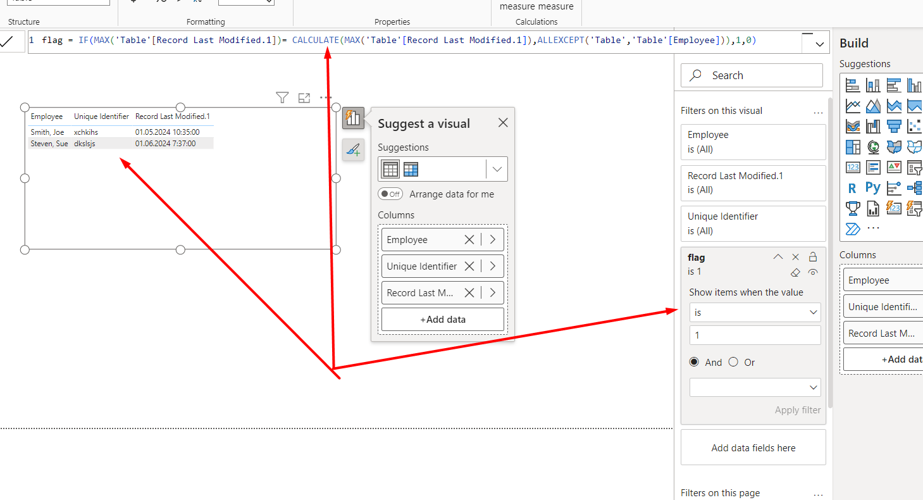Select the waterfall chart visual
Viewport: 923px width, 500px height.
click(873, 127)
